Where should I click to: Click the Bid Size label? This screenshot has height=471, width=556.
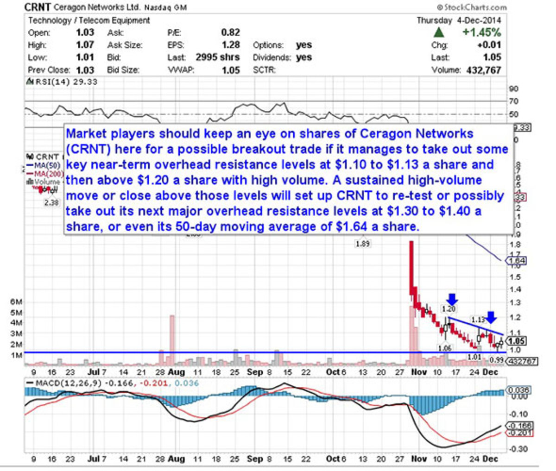tap(123, 70)
